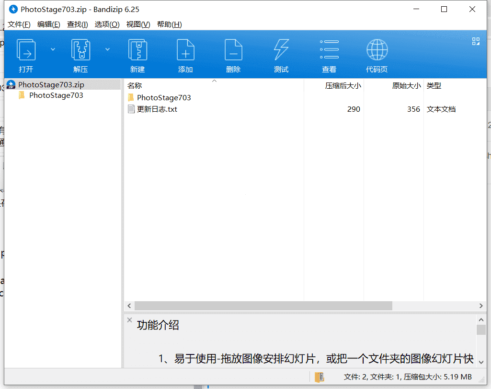Click the Code page (代码页) globe icon
Viewport: 491px width, 389px height.
click(x=377, y=50)
